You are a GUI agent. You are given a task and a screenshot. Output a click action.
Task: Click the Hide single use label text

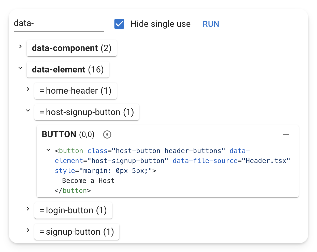coord(161,24)
